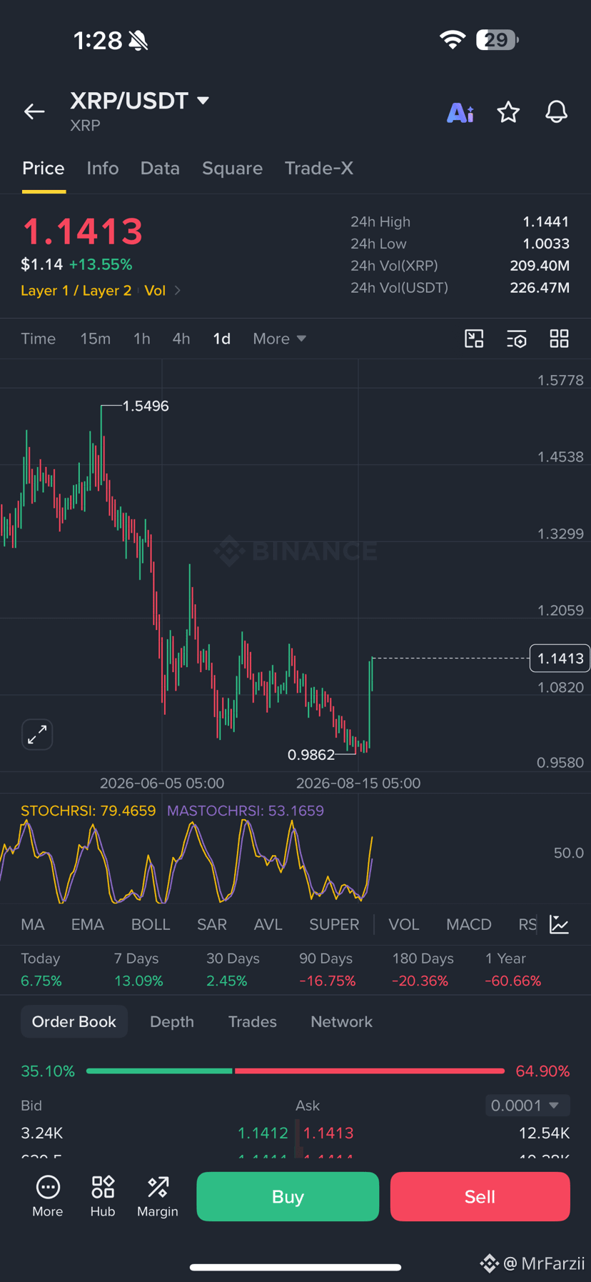The image size is (591, 1282).
Task: Tap the Vol tag link
Action: tap(155, 291)
